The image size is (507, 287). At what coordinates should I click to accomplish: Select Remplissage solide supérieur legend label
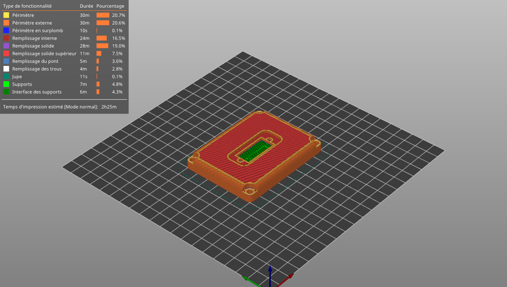(44, 54)
